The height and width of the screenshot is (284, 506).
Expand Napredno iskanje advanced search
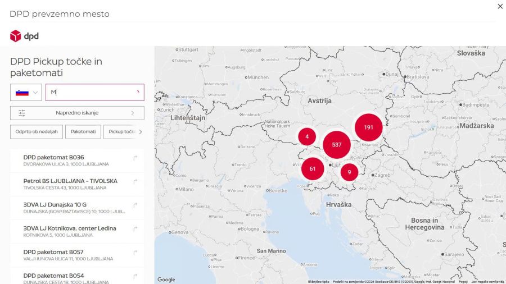coord(77,113)
